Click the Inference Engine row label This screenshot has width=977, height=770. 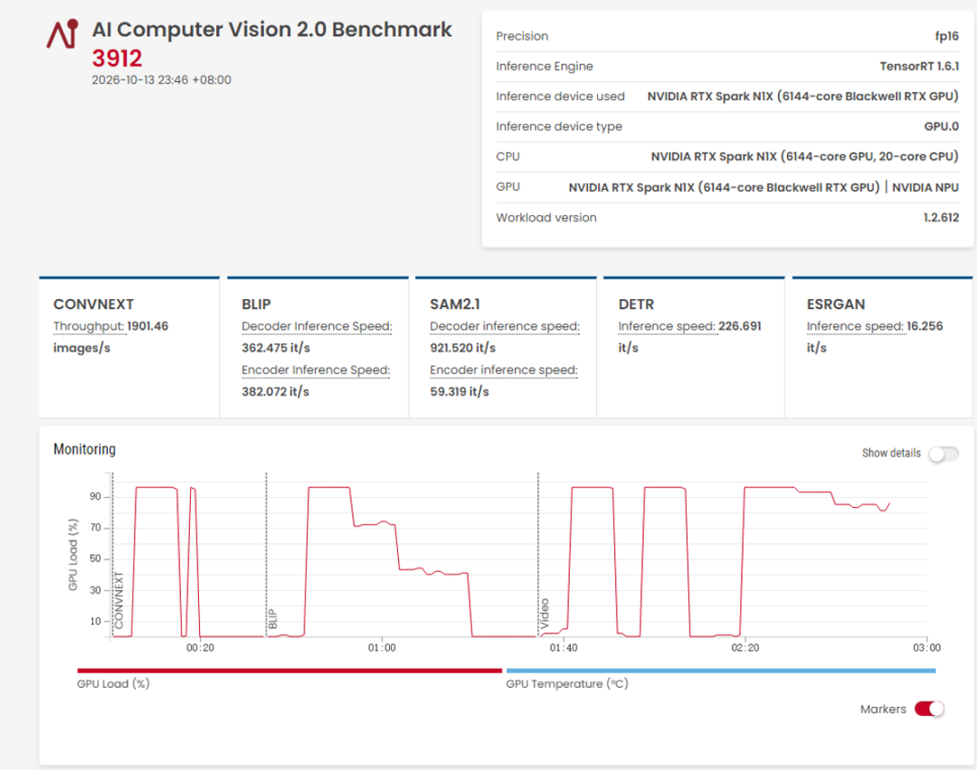click(x=545, y=66)
